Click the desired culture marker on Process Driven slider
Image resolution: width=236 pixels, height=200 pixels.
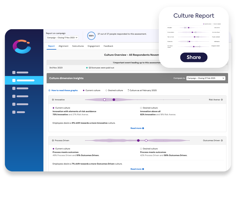(146, 140)
